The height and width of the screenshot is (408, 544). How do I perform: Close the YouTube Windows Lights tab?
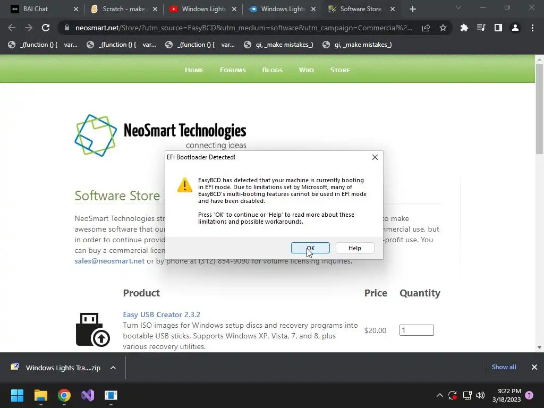click(x=234, y=9)
